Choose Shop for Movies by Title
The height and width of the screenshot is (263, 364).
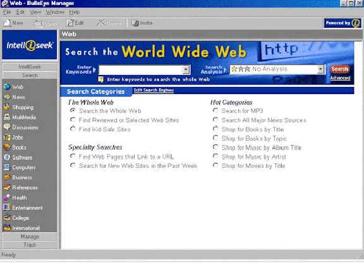[215, 165]
